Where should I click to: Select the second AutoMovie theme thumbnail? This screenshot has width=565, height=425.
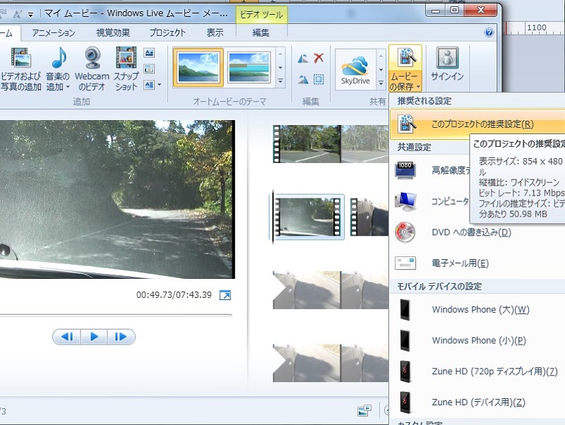249,67
